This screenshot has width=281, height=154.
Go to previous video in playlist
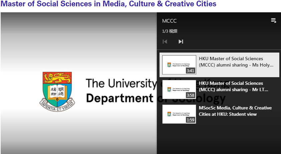pyautogui.click(x=165, y=42)
